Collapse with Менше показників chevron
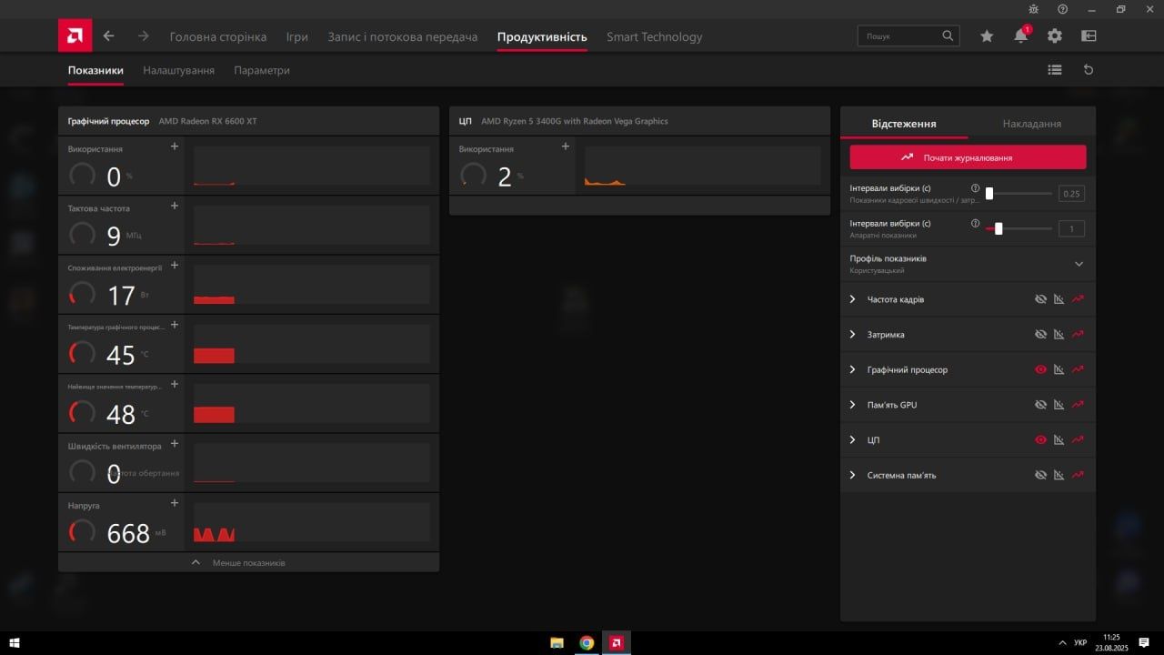Screen dimensions: 1164x655 pos(196,562)
